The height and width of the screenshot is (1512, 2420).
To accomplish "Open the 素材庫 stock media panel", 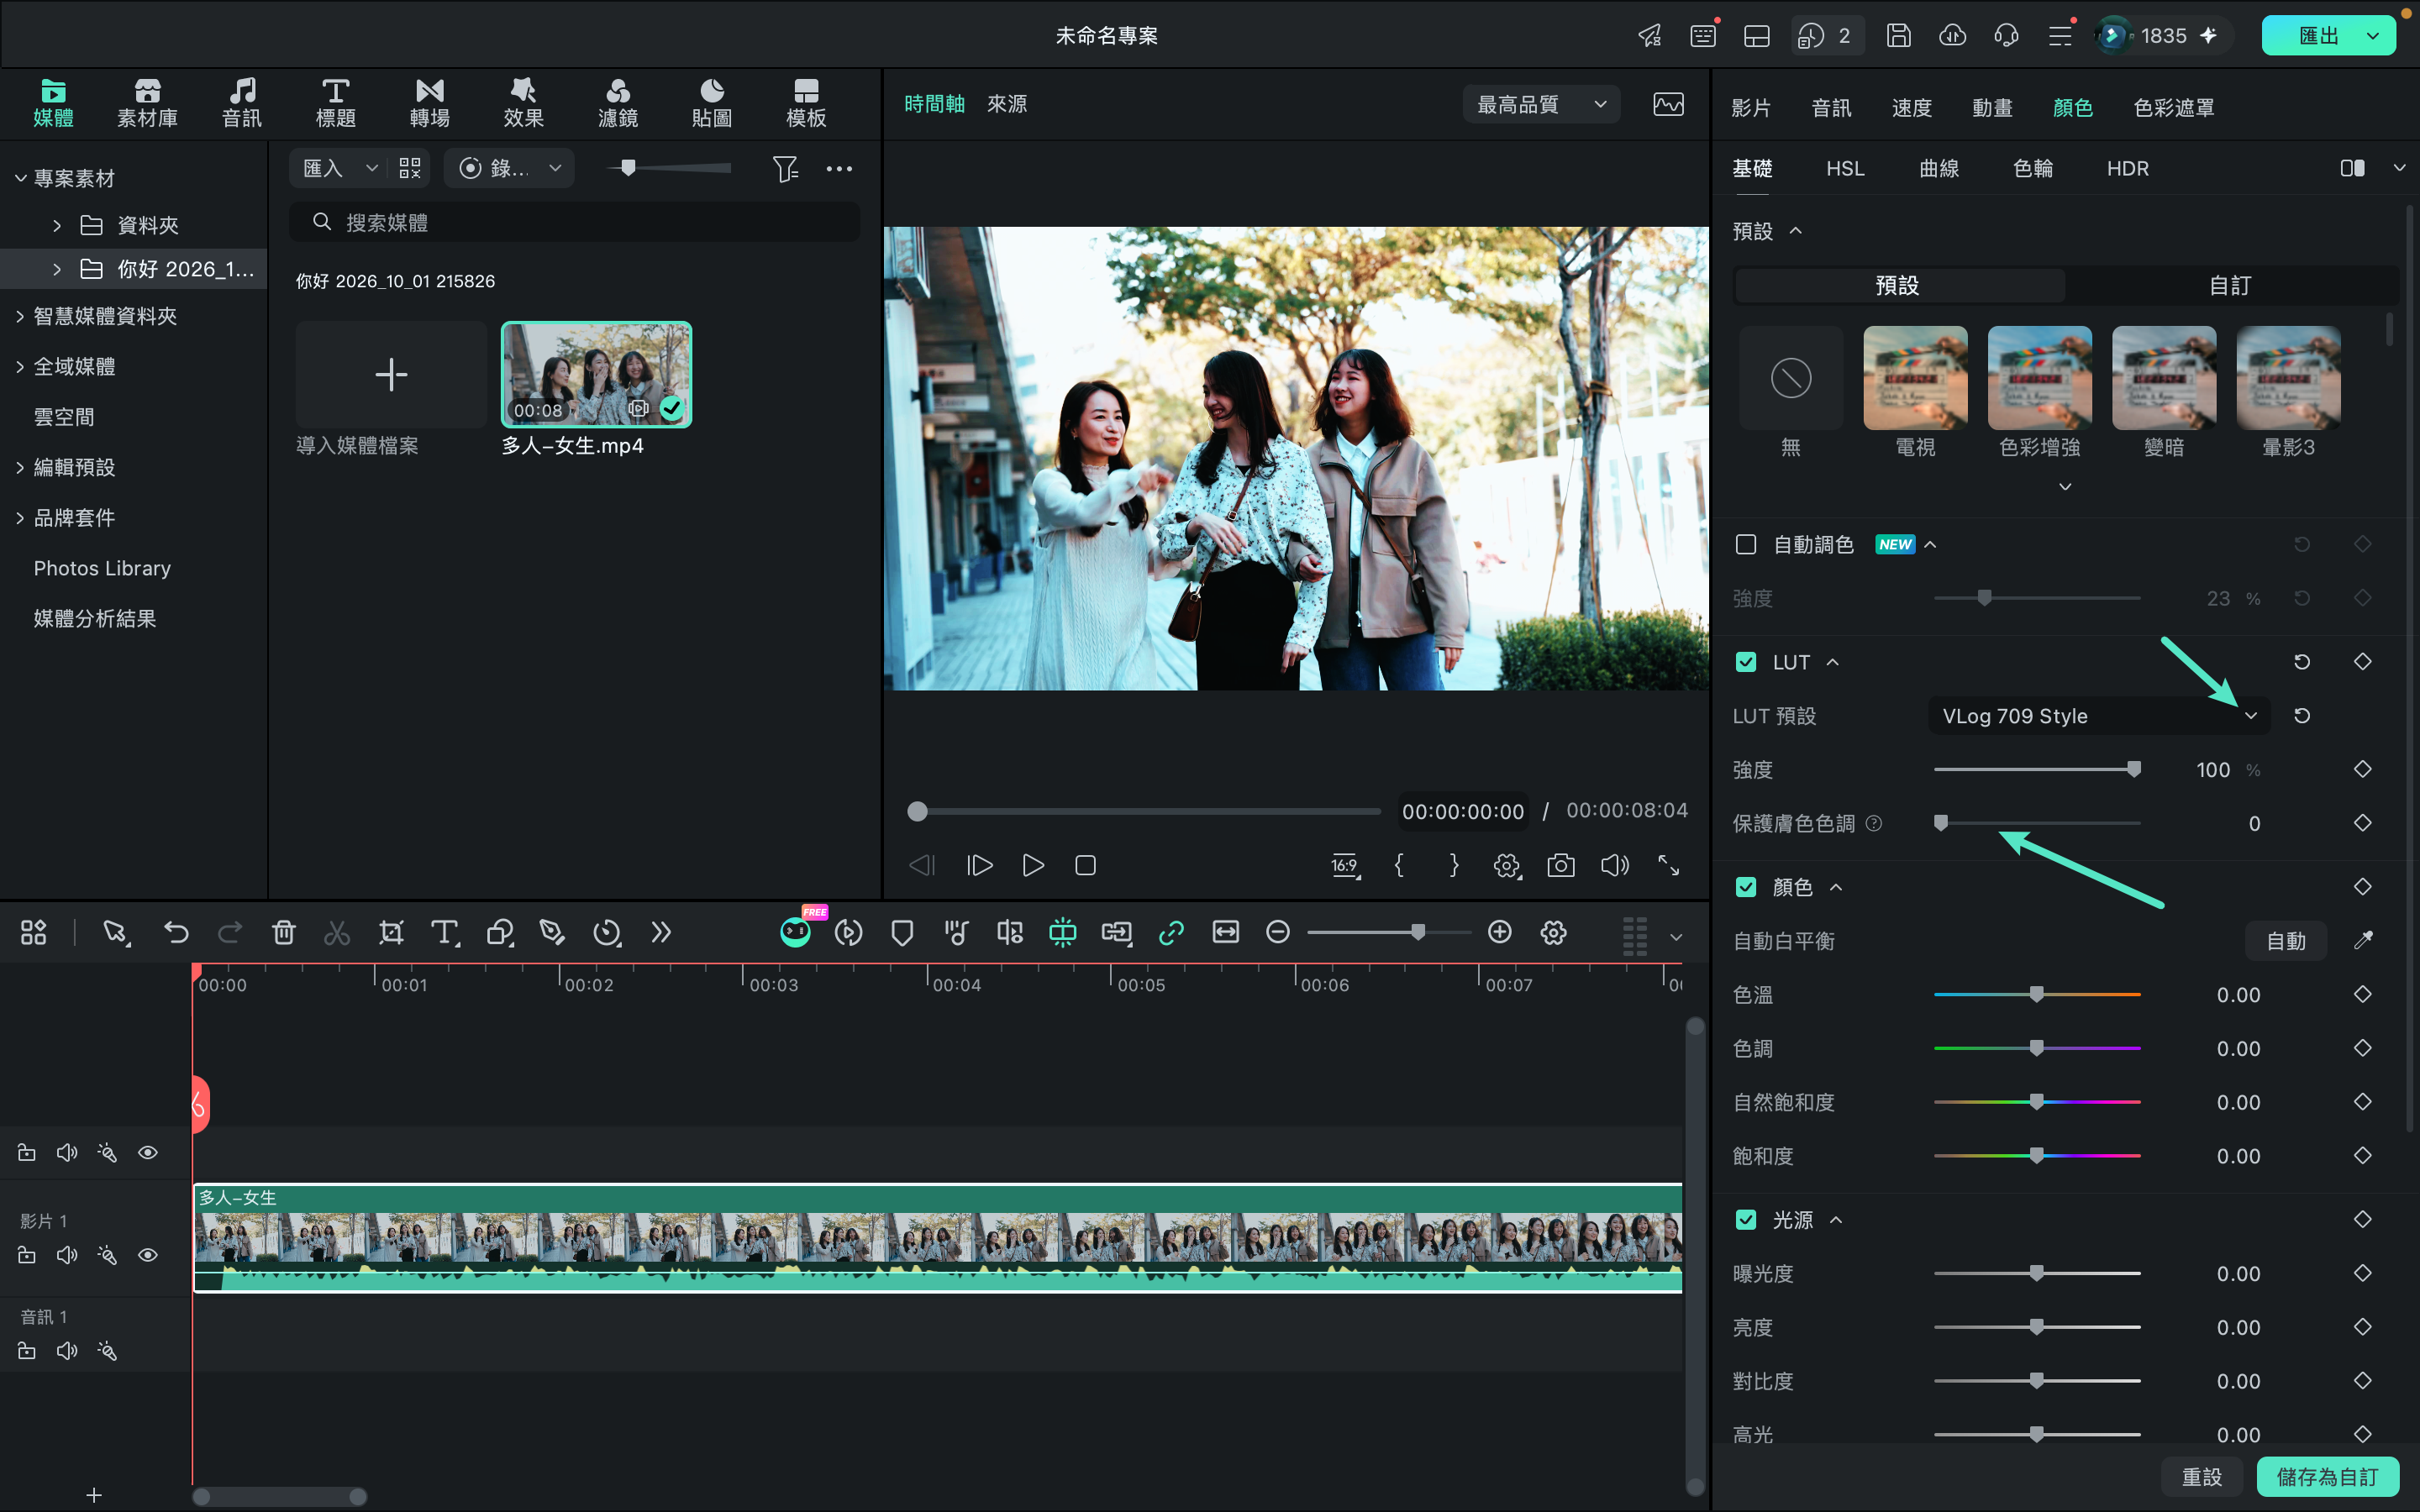I will pos(147,103).
